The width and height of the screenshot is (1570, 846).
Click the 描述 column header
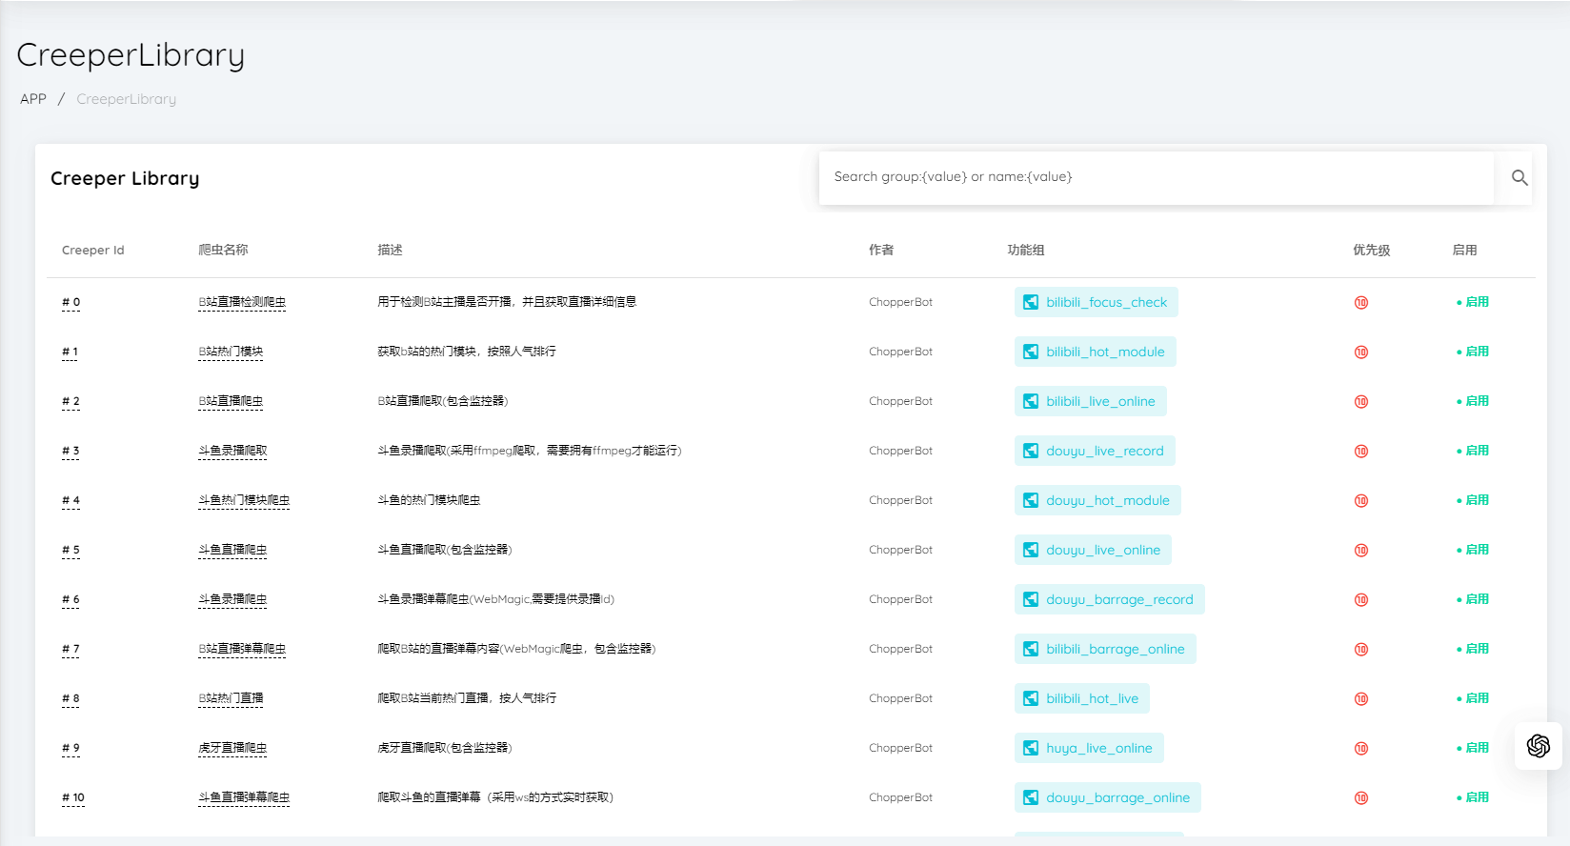click(390, 251)
